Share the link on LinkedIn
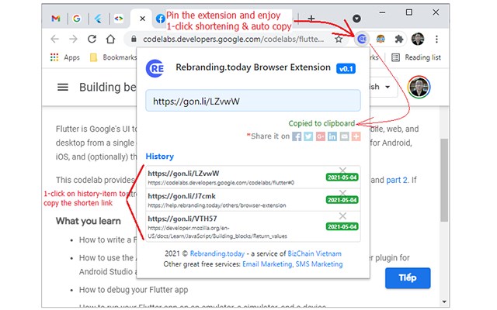The height and width of the screenshot is (310, 497). (x=332, y=136)
